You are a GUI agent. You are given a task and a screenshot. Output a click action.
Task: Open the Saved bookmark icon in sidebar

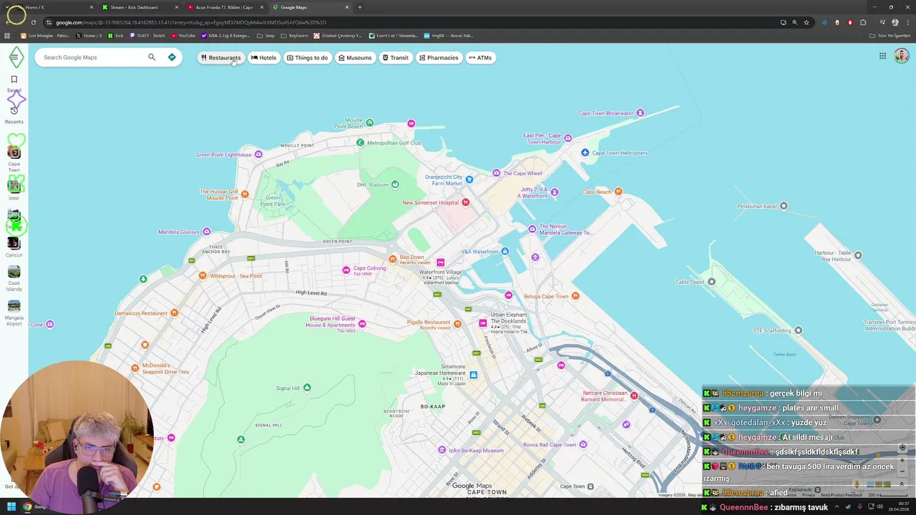(14, 79)
